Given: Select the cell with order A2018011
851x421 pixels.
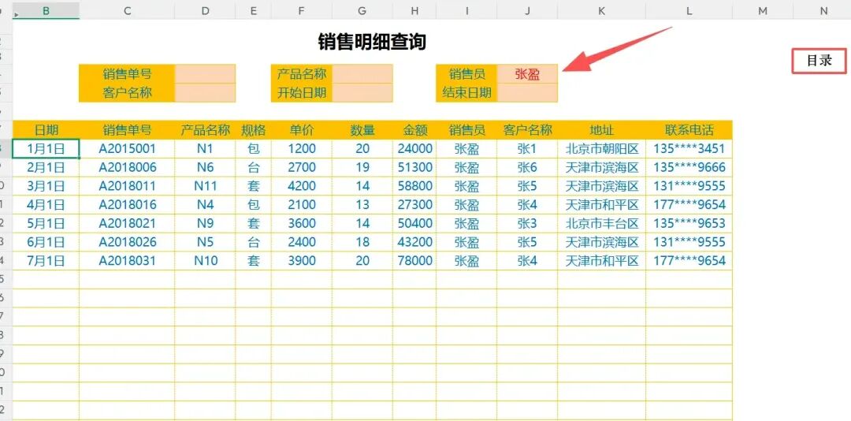Looking at the screenshot, I should pyautogui.click(x=127, y=186).
